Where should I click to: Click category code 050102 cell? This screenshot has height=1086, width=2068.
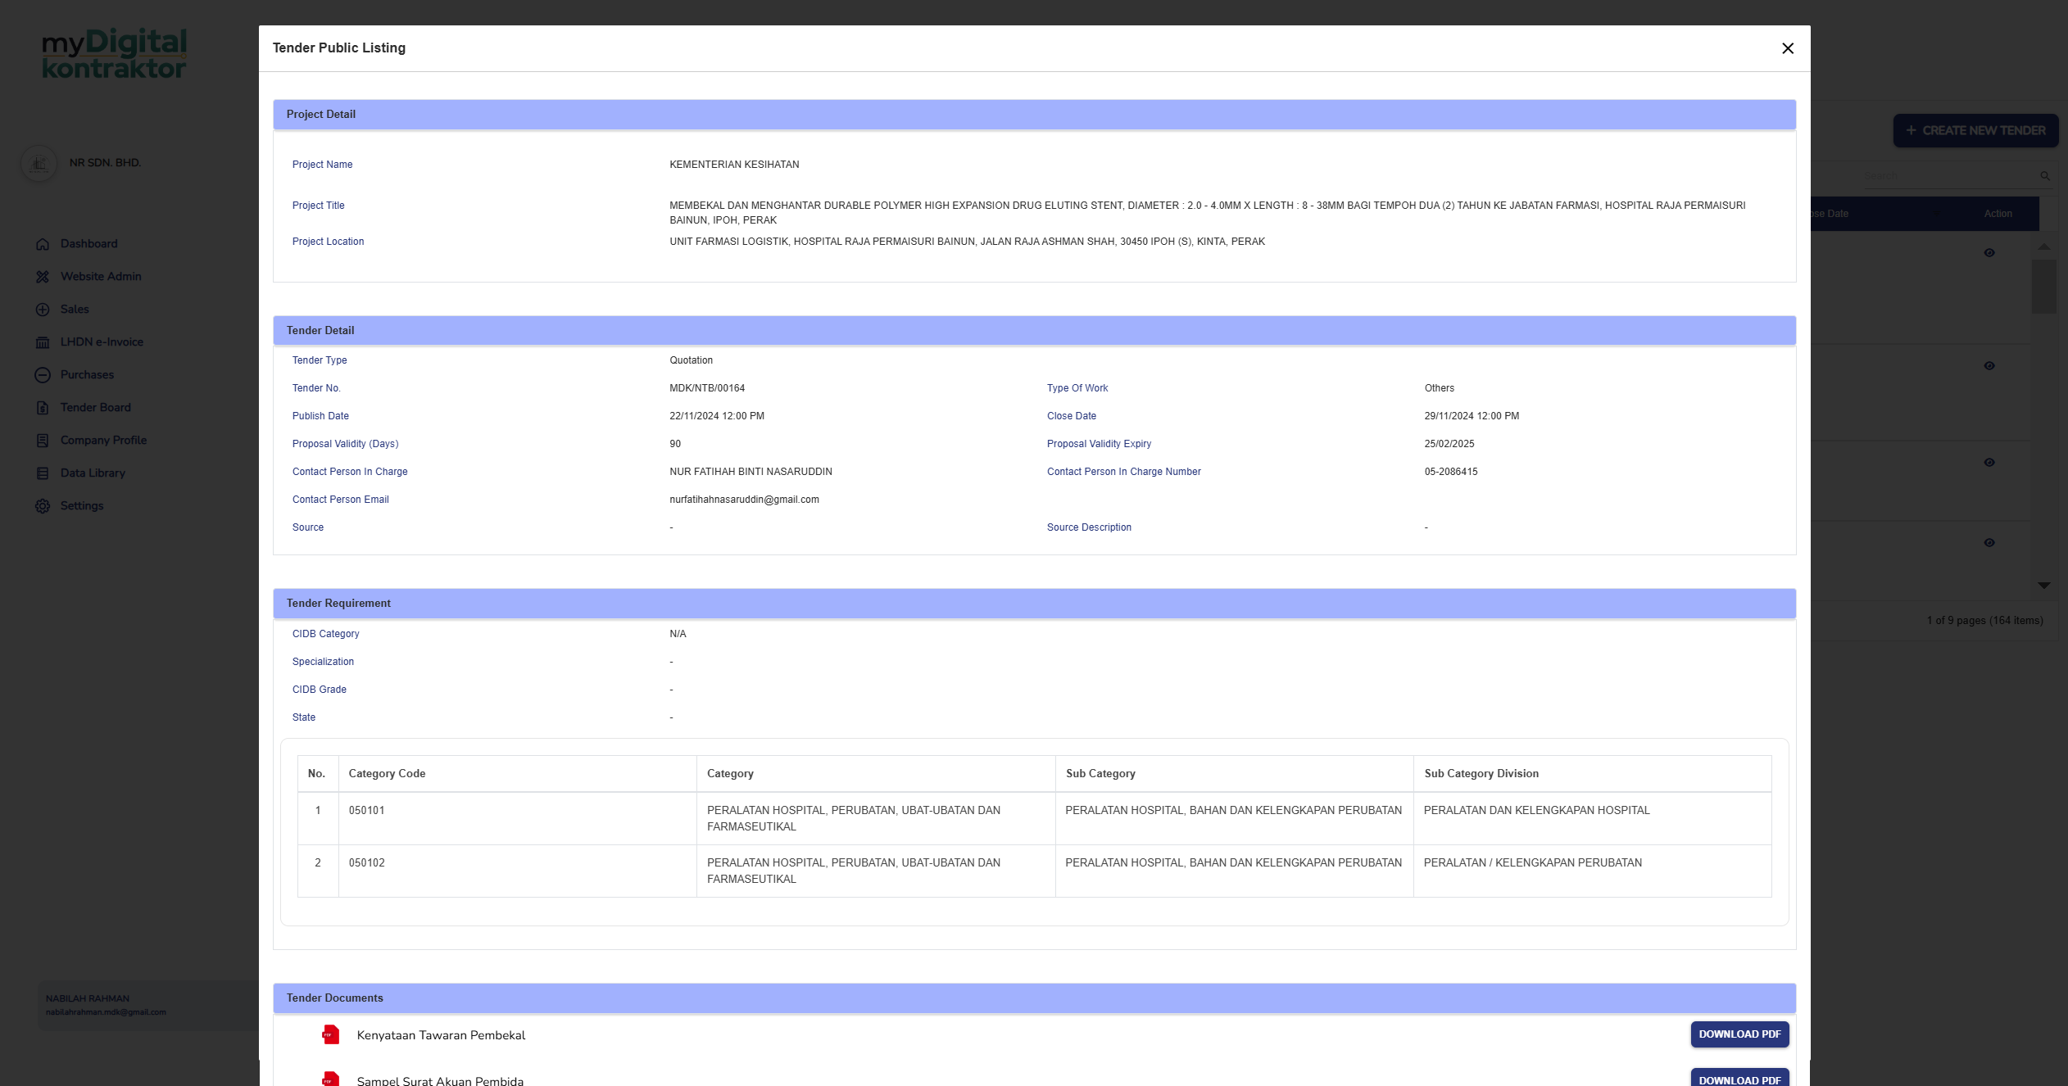pyautogui.click(x=517, y=871)
